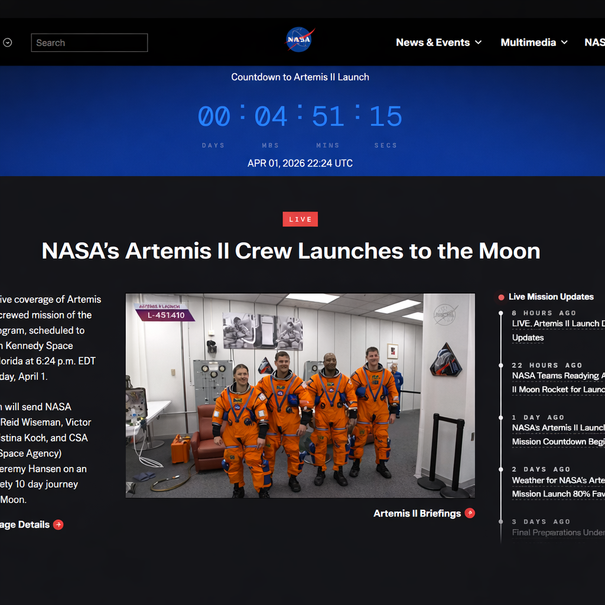Click inside the Search field
The width and height of the screenshot is (605, 605).
89,43
